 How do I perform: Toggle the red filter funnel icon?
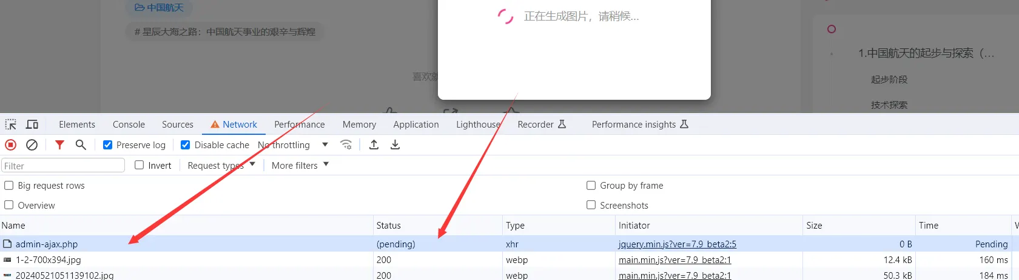coord(59,145)
